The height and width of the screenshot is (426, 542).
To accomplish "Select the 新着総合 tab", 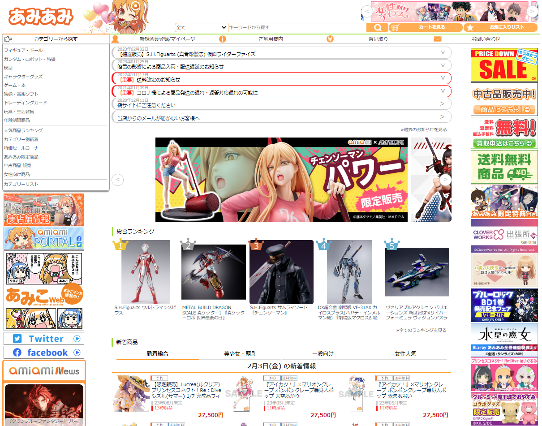I will pos(158,353).
